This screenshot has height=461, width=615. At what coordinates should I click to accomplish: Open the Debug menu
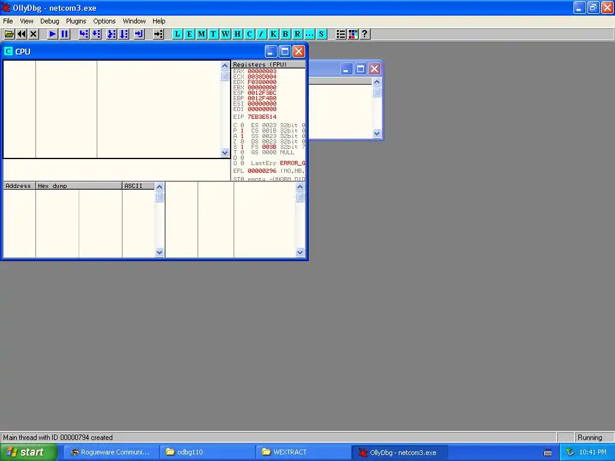click(x=50, y=21)
